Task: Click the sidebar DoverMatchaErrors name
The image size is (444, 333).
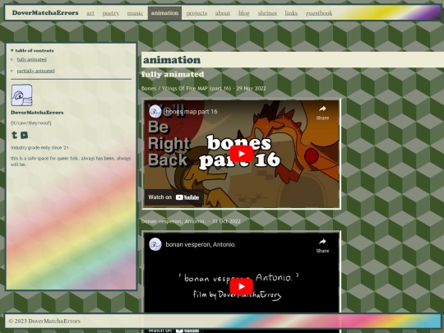Action: click(x=37, y=113)
